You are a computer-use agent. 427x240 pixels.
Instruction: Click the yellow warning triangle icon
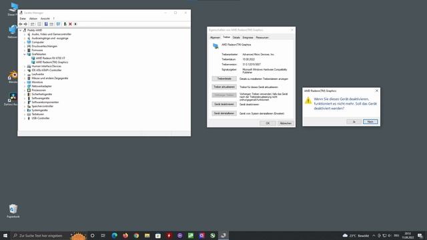pyautogui.click(x=308, y=101)
